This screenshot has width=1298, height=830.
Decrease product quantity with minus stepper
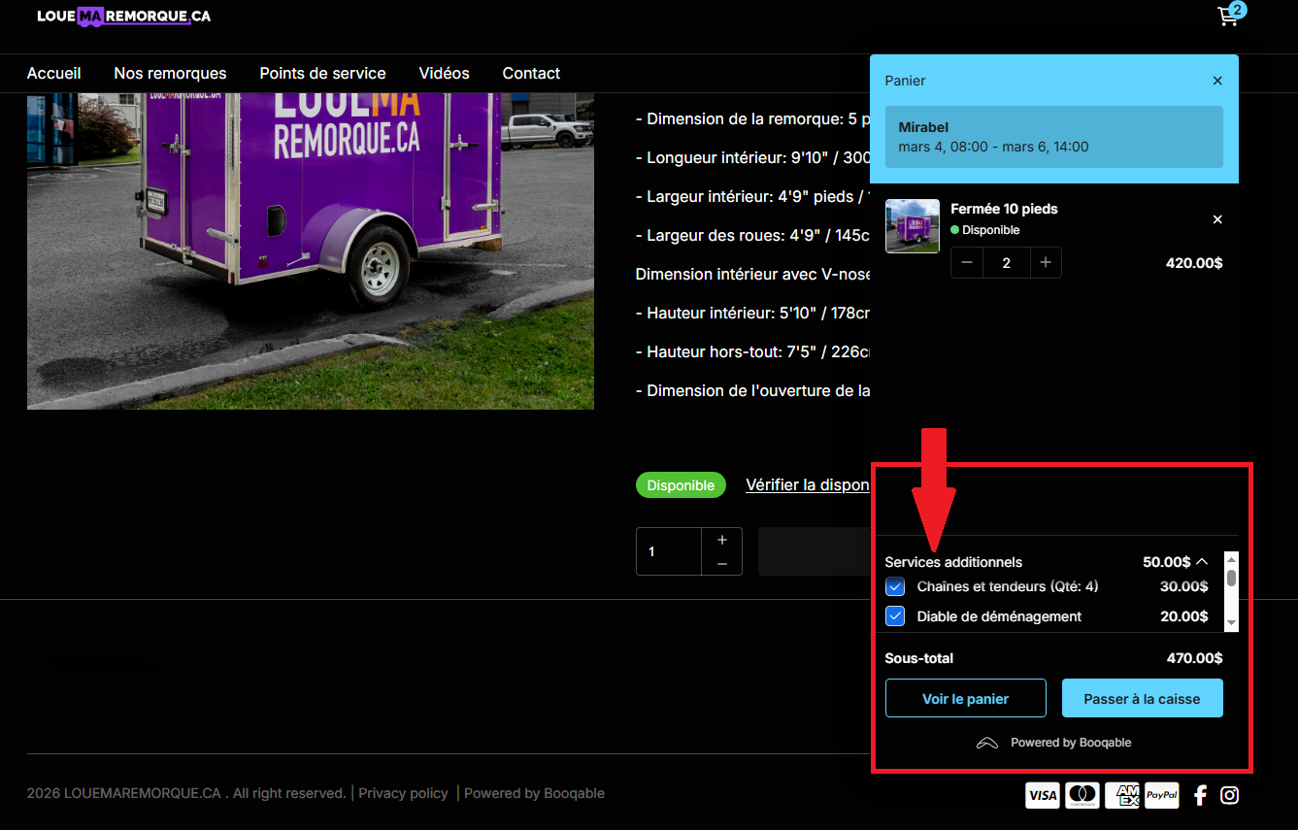pyautogui.click(x=721, y=563)
